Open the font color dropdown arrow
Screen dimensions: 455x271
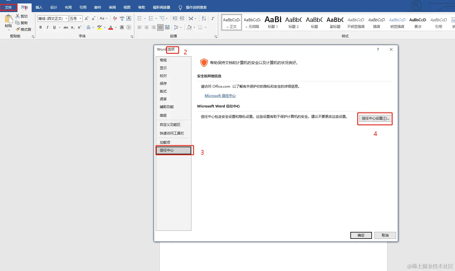(x=116, y=28)
